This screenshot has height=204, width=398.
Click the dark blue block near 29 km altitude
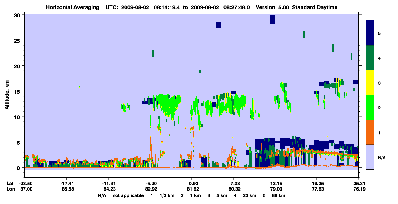[272, 19]
